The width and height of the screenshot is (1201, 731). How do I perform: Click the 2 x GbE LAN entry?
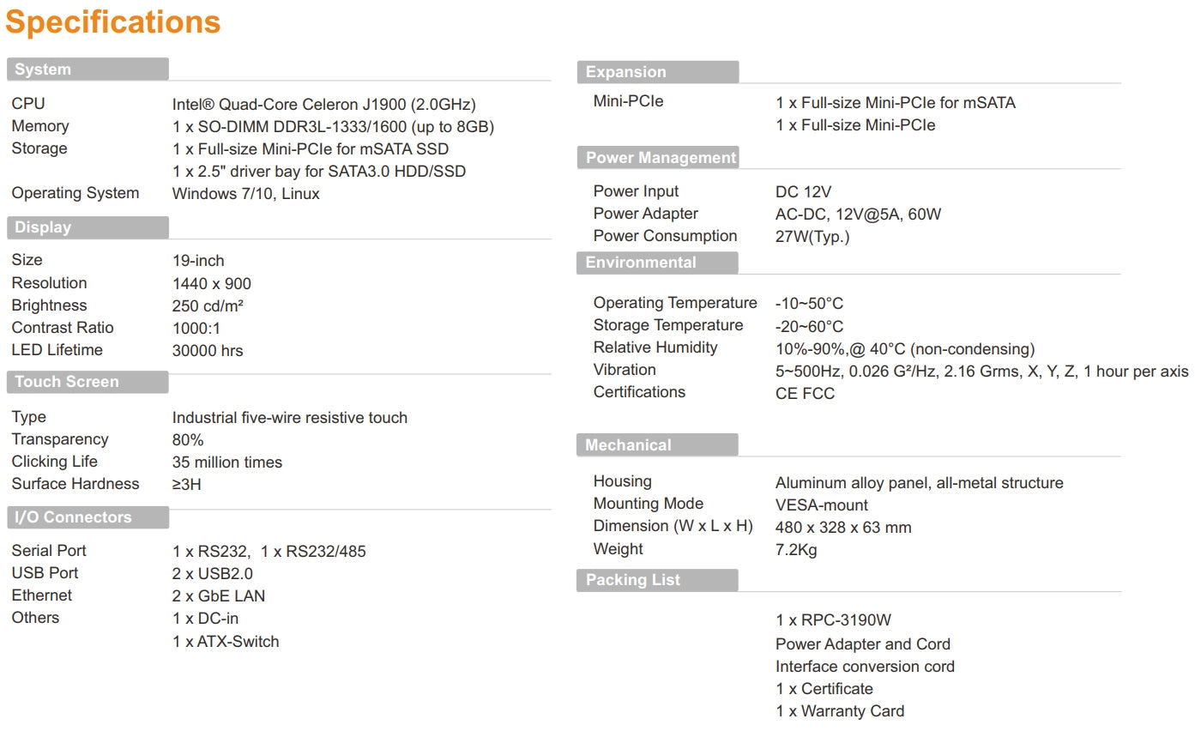219,596
